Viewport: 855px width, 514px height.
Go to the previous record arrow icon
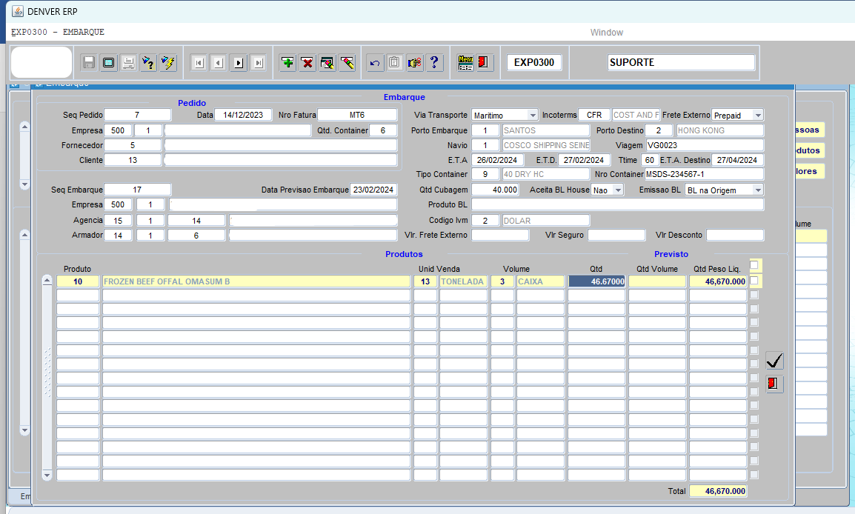(x=219, y=63)
